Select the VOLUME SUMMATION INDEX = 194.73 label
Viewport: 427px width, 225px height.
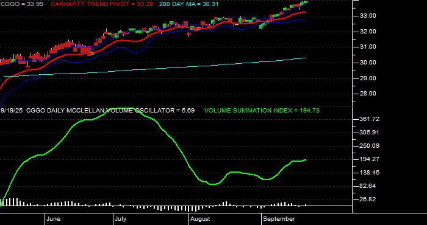click(262, 111)
